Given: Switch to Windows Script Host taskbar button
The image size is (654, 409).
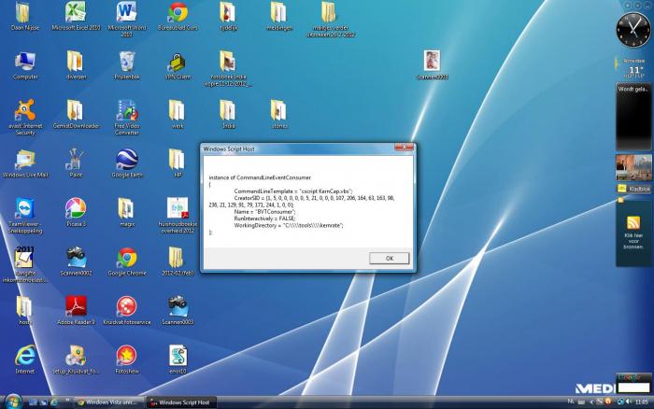Looking at the screenshot, I should (180, 402).
